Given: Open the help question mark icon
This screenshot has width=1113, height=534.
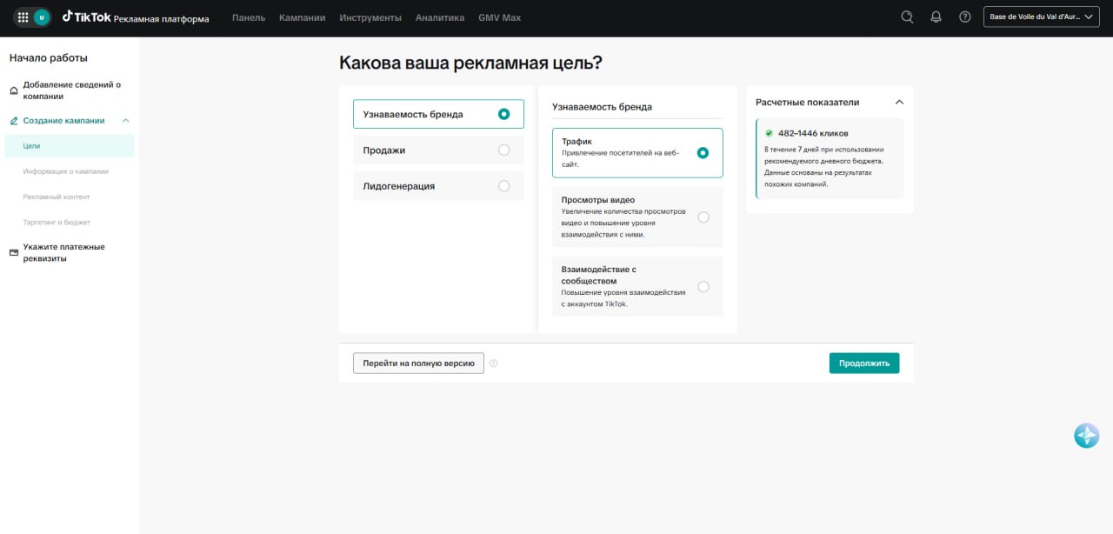Looking at the screenshot, I should (964, 17).
